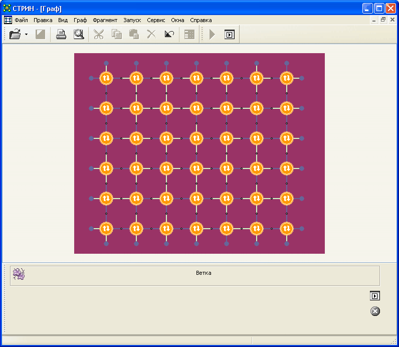Click blue terminal dot left of bottom-left node
The height and width of the screenshot is (347, 399).
(x=91, y=229)
